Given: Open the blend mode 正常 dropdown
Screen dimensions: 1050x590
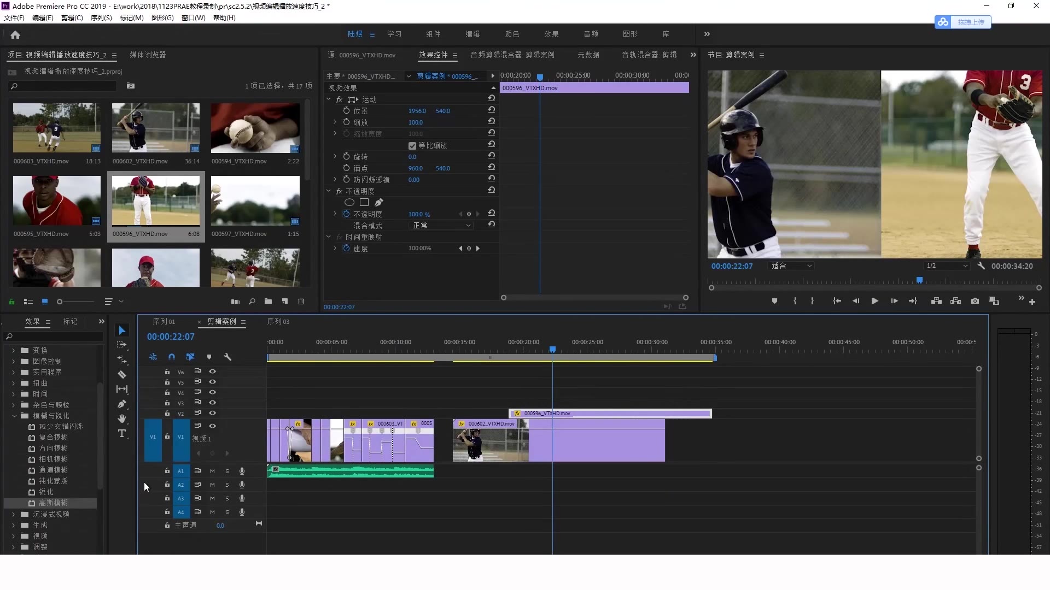Looking at the screenshot, I should pos(441,226).
